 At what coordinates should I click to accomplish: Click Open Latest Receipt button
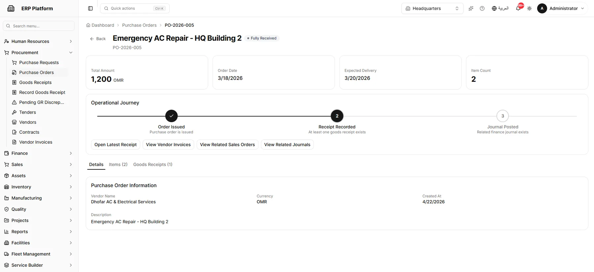[x=115, y=145]
